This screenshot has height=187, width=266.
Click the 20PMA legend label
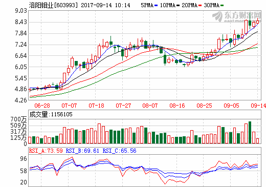pyautogui.click(x=190, y=5)
